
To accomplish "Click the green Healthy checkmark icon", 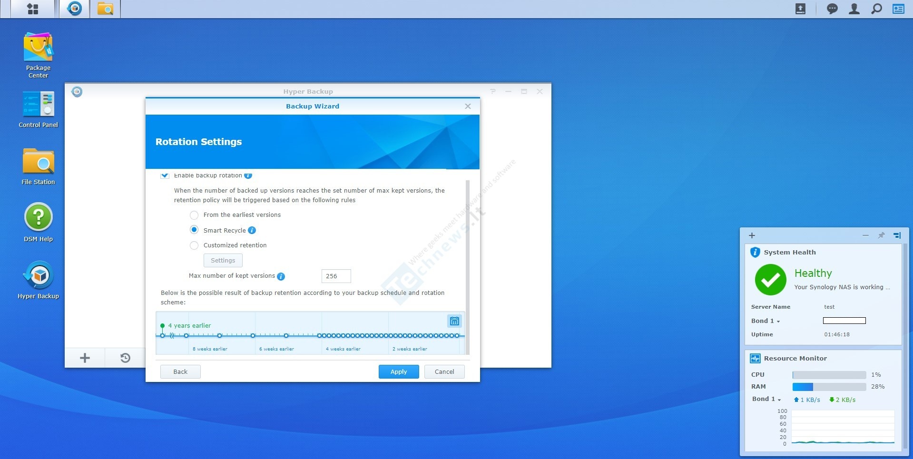I will pyautogui.click(x=770, y=280).
